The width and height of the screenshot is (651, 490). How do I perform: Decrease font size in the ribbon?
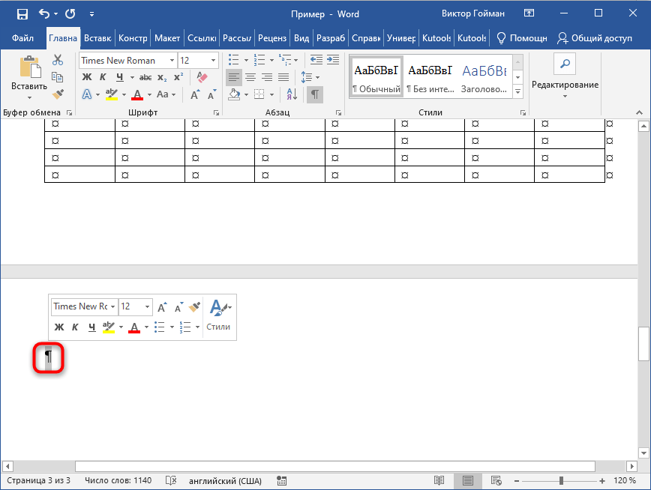tap(212, 94)
